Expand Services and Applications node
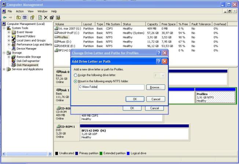239x164 pixels. tap(4, 69)
